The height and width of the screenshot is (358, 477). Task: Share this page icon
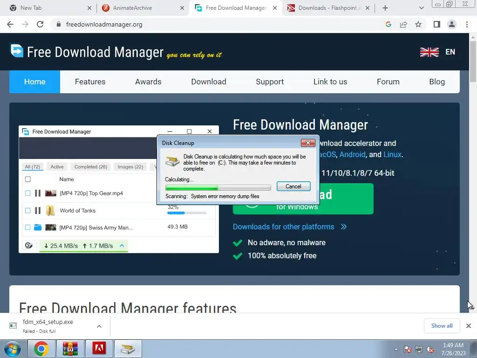(x=403, y=24)
